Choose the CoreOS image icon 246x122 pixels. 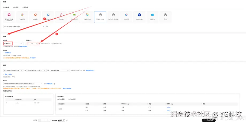pos(126,15)
